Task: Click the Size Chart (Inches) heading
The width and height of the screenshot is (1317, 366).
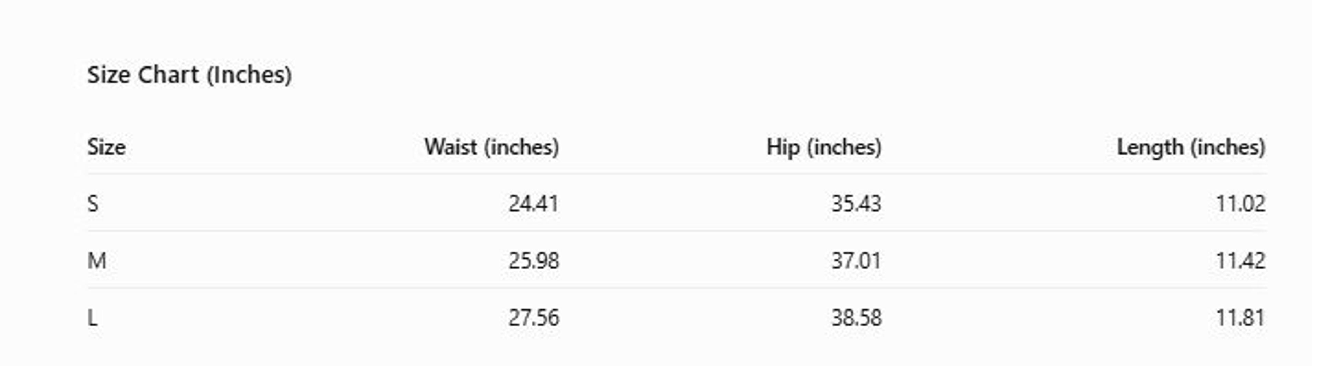Action: pos(190,75)
